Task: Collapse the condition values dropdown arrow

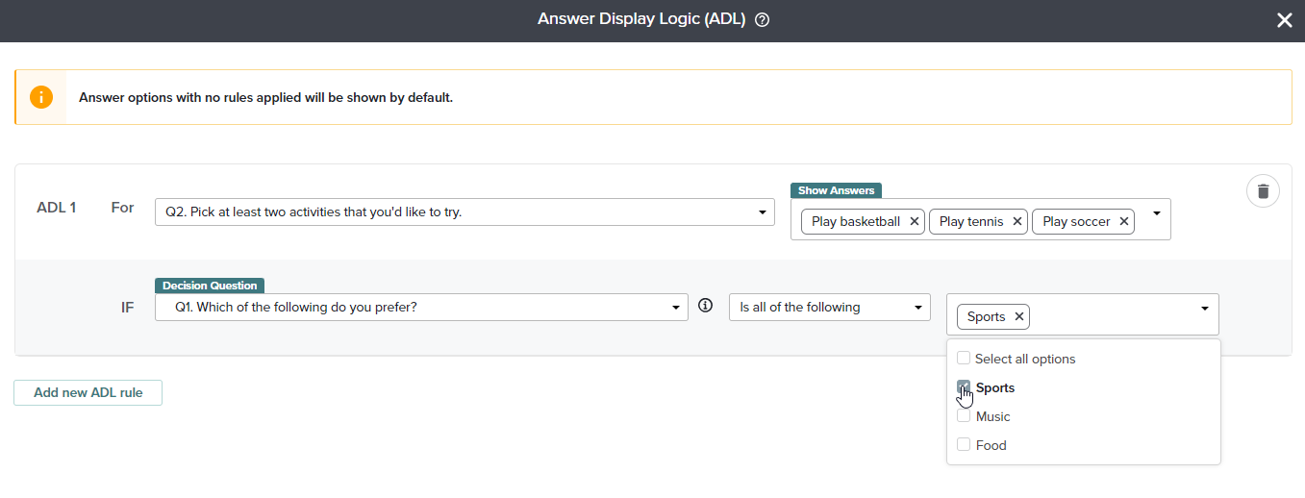Action: pos(1204,308)
